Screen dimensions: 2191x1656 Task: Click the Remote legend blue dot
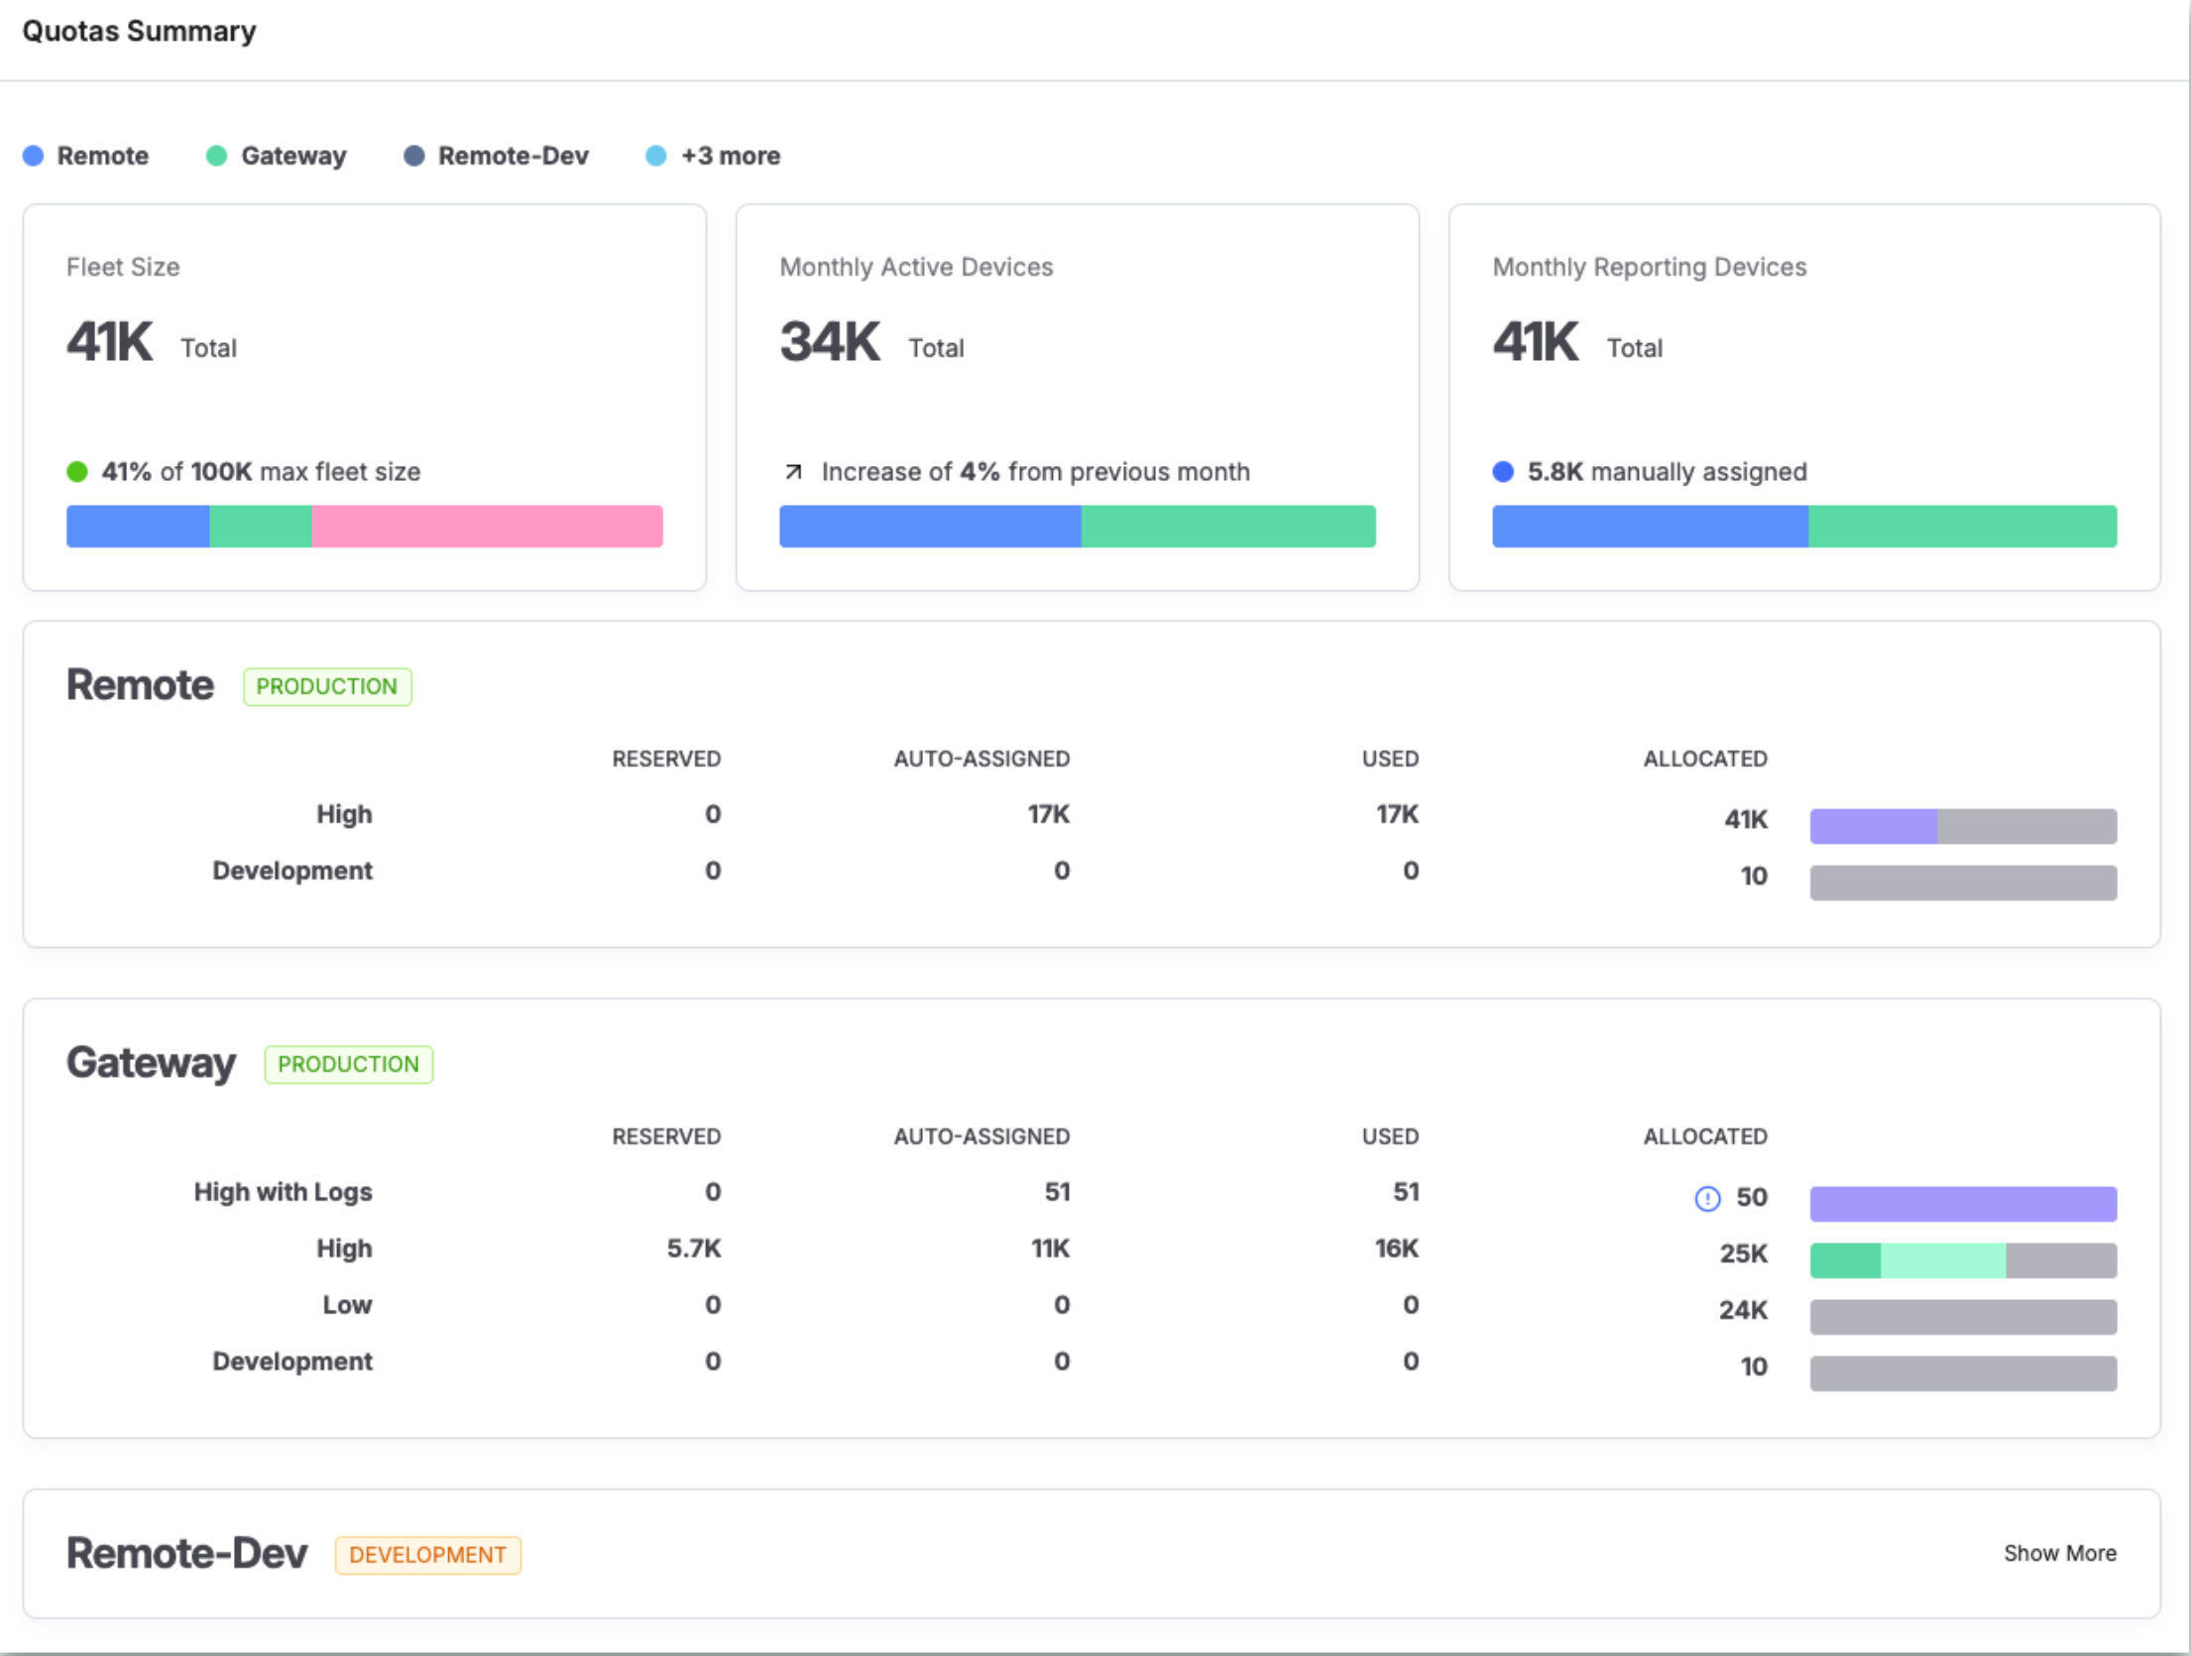tap(34, 156)
